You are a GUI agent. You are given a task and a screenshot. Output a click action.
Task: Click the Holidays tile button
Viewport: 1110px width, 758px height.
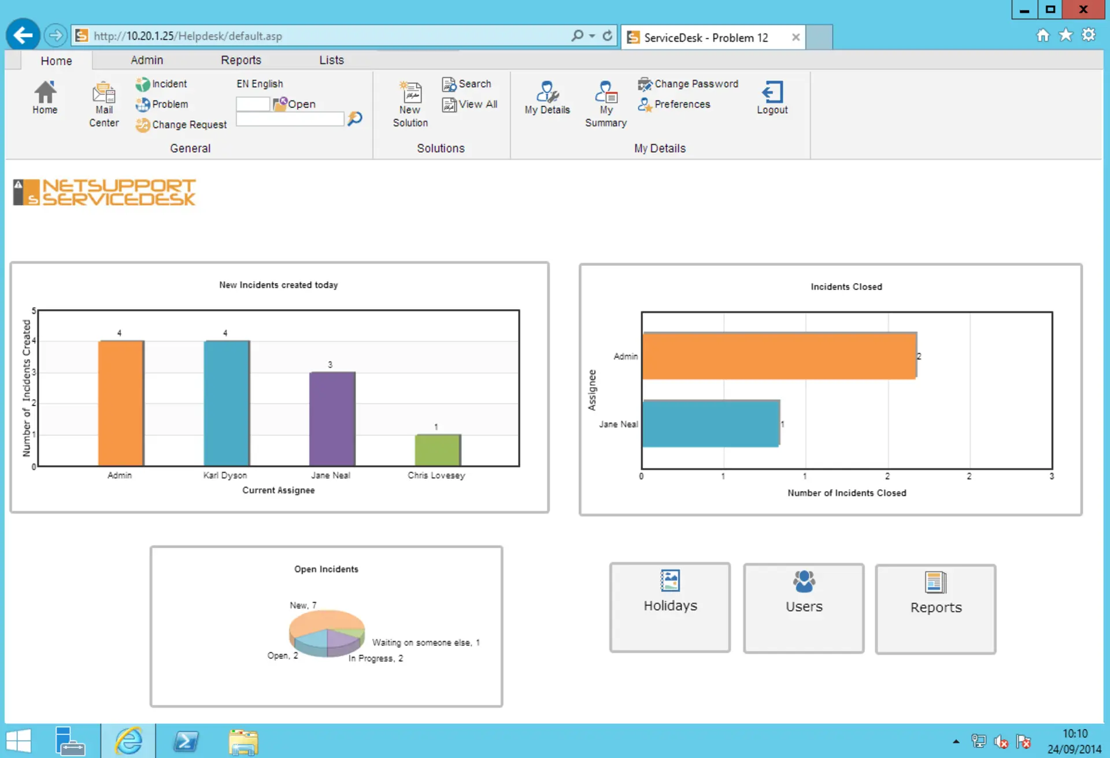coord(670,607)
